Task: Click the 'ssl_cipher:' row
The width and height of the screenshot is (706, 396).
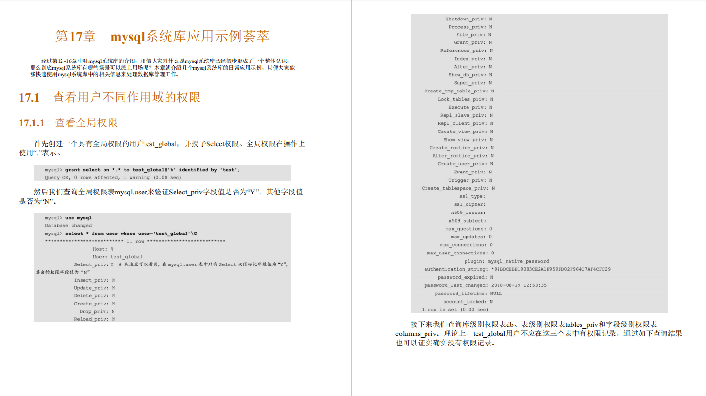Action: tap(470, 204)
